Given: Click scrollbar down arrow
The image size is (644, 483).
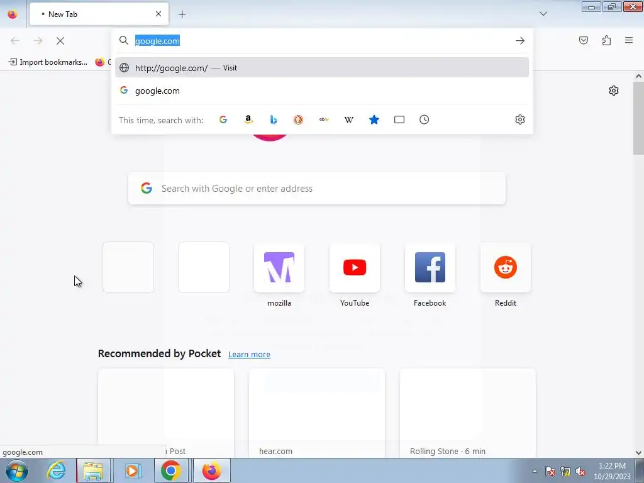Looking at the screenshot, I should (x=638, y=453).
